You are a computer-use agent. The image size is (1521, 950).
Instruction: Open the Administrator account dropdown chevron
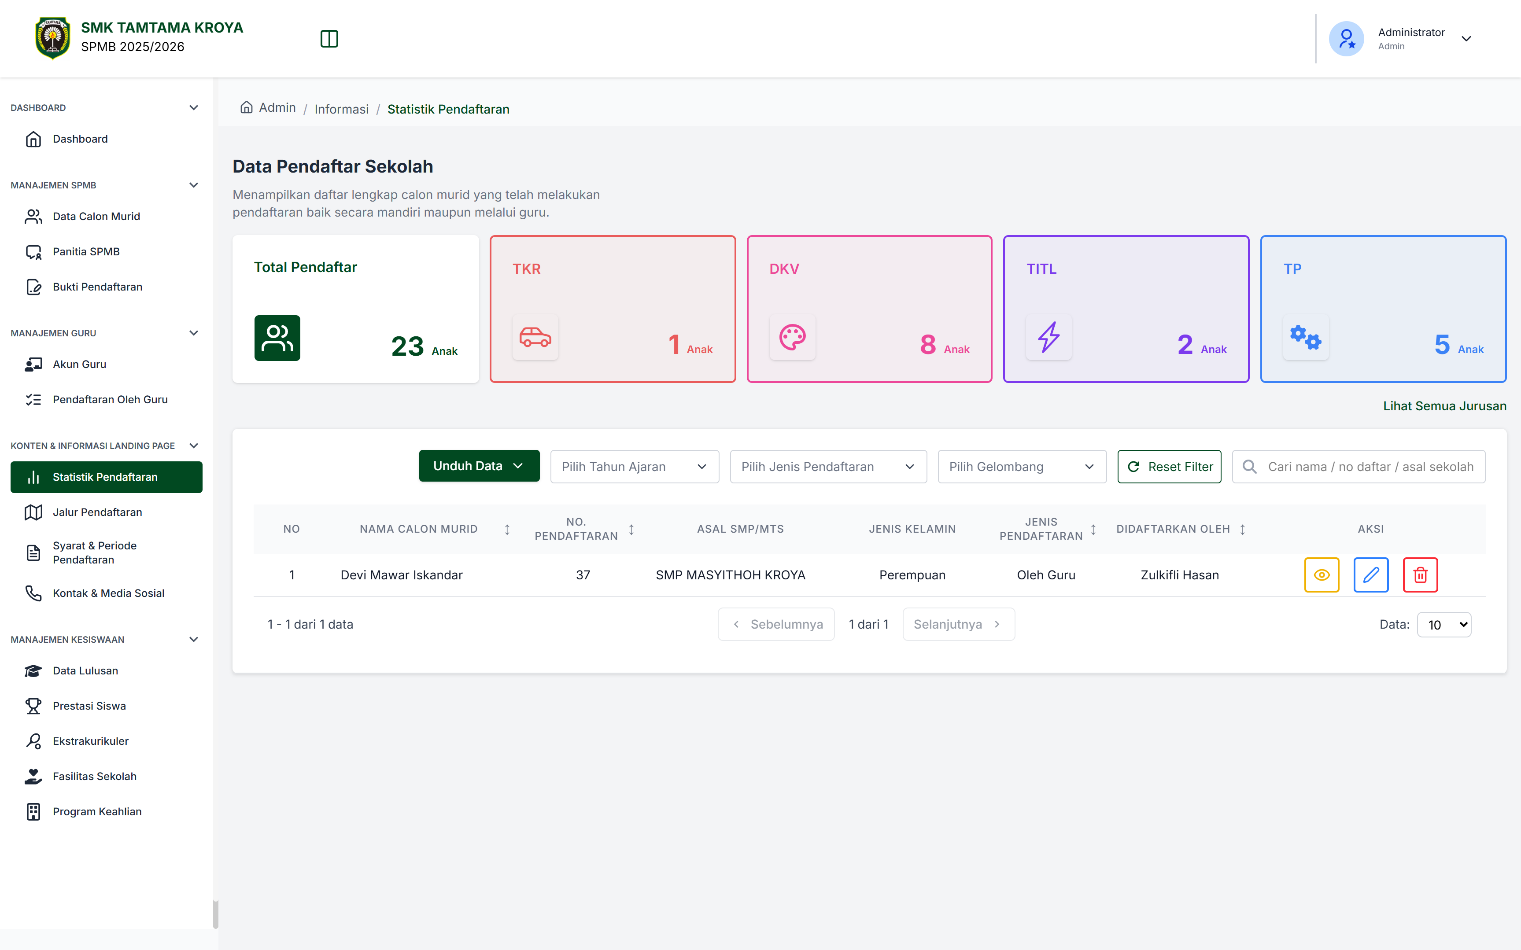click(1466, 39)
